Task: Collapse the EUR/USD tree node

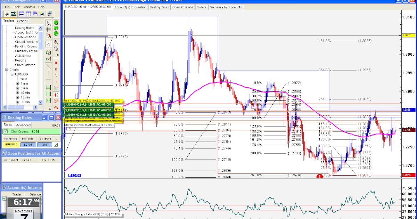Action: pyautogui.click(x=12, y=74)
